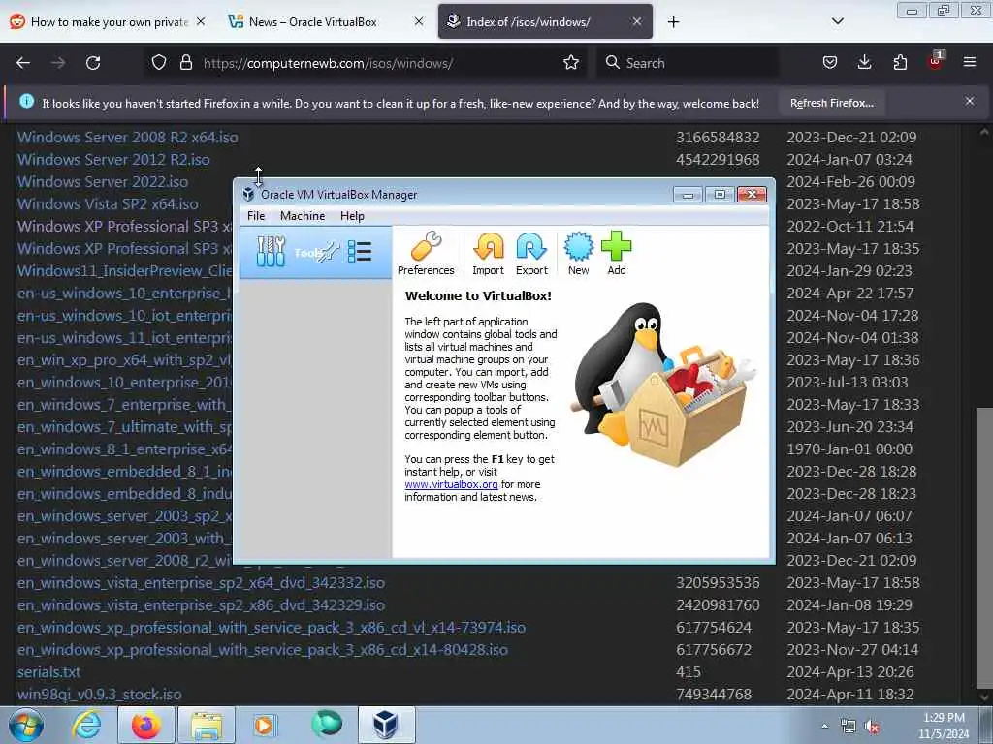This screenshot has height=744, width=993.
Task: Close the News – Oracle VirtualBox tab
Action: coord(419,21)
